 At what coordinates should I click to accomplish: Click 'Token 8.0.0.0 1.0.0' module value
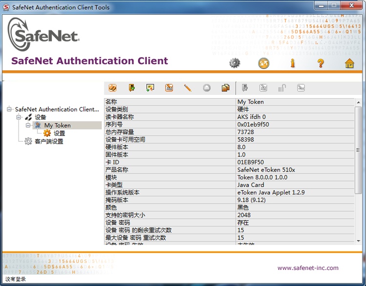[263, 177]
